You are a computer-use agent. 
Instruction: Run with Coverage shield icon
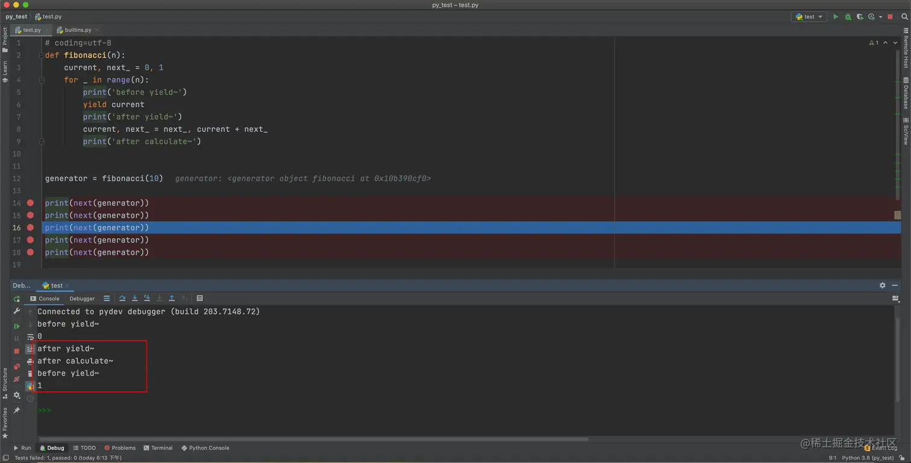click(x=860, y=17)
